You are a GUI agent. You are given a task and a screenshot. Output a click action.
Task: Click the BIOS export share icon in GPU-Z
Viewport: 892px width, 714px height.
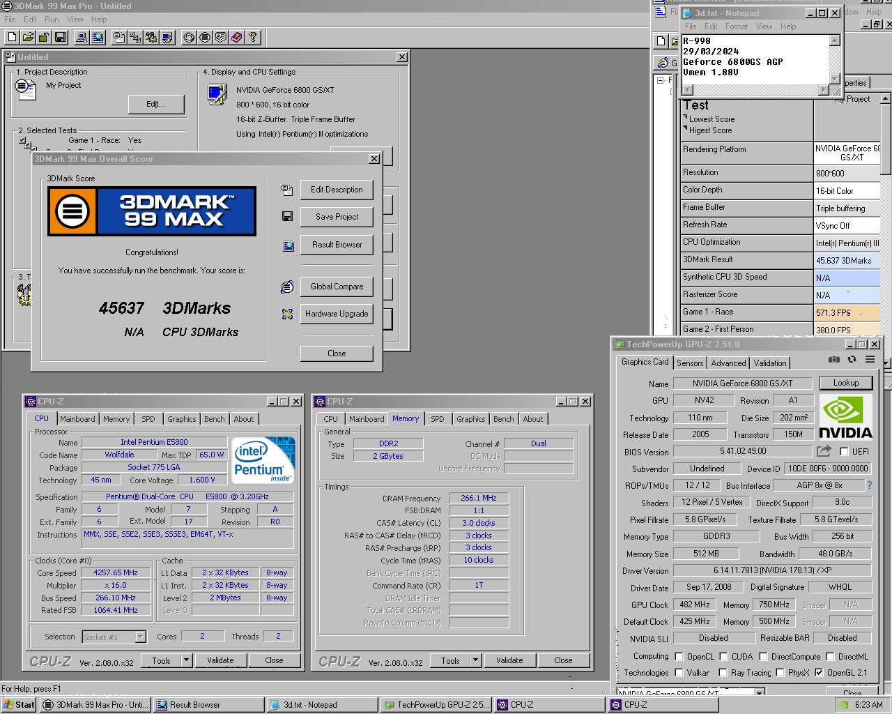(x=824, y=451)
